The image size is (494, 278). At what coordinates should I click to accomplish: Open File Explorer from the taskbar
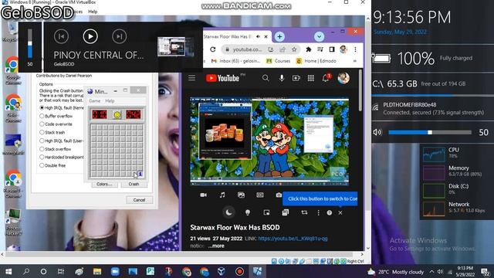click(97, 271)
